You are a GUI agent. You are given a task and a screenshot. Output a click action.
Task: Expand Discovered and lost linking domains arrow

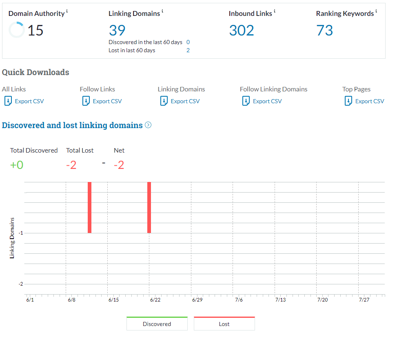click(x=148, y=125)
